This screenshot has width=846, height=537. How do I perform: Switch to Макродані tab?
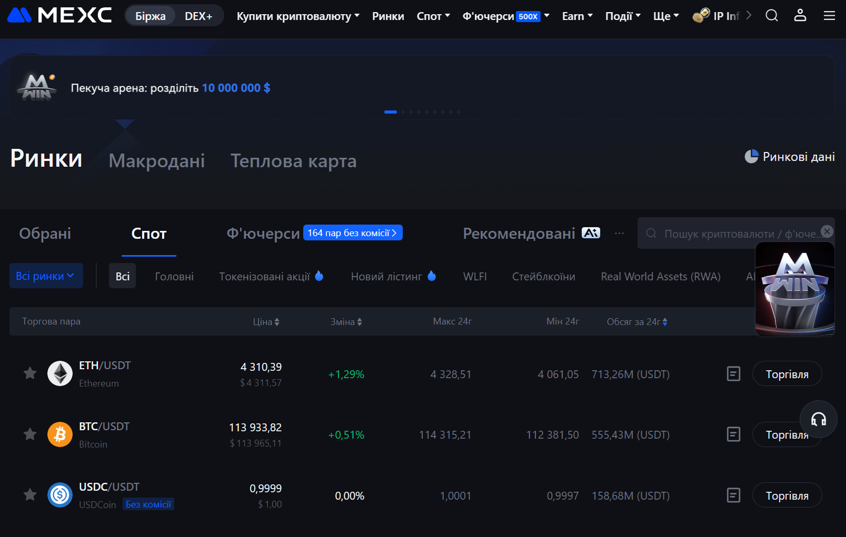point(157,160)
